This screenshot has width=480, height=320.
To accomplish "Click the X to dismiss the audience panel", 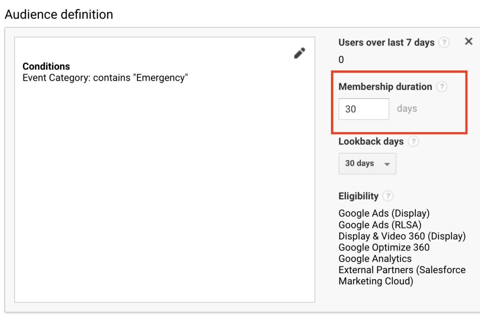I will pyautogui.click(x=468, y=41).
